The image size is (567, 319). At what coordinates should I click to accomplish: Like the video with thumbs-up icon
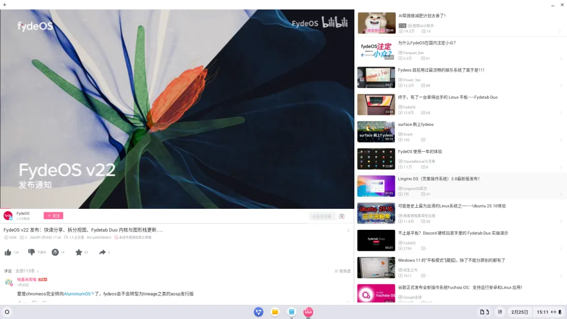point(7,252)
